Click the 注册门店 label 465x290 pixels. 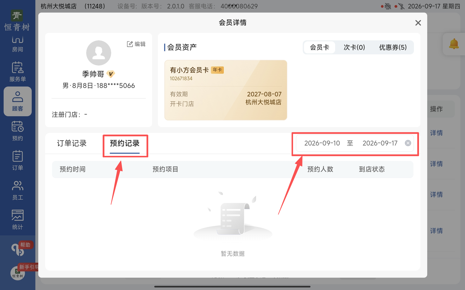click(66, 115)
